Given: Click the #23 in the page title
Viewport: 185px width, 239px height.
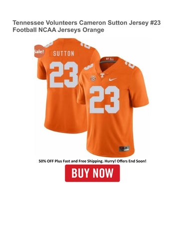Looking at the screenshot, I should click(x=155, y=23).
